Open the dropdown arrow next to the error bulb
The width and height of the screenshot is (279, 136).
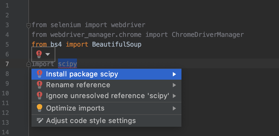(48, 54)
